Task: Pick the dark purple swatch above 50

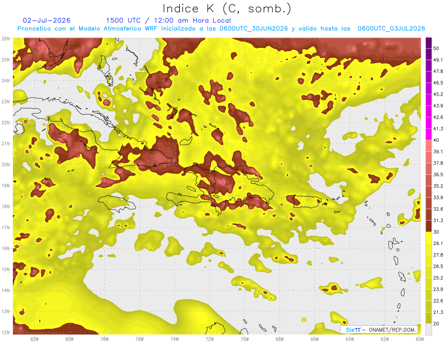Action: pos(429,42)
